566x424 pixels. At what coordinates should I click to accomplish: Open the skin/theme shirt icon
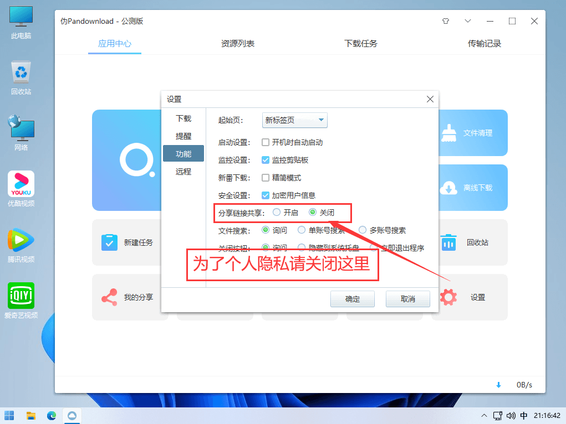tap(446, 21)
